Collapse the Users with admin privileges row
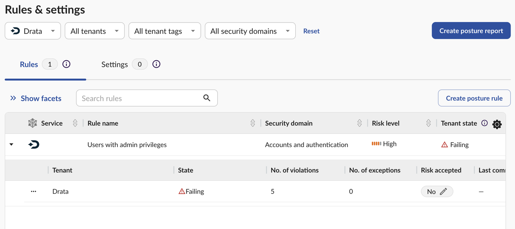The height and width of the screenshot is (229, 515). click(11, 145)
